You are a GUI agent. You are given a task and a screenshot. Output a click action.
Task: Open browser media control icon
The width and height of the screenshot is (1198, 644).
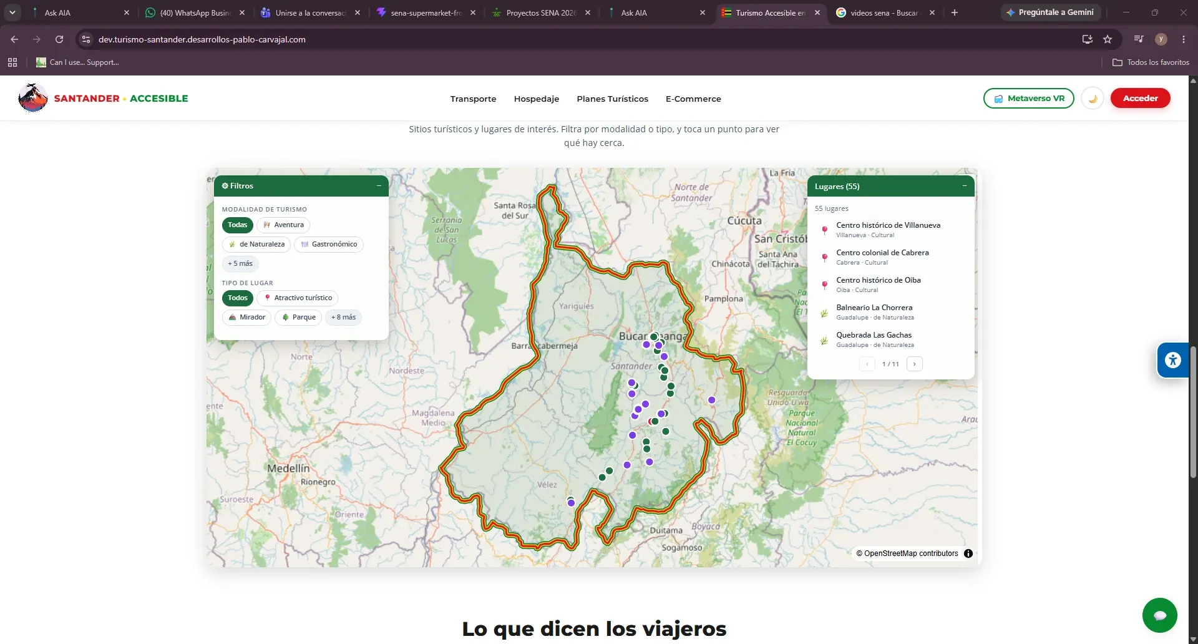click(x=1139, y=39)
